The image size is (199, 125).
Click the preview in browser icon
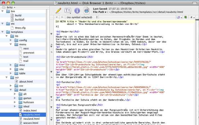[86, 11]
